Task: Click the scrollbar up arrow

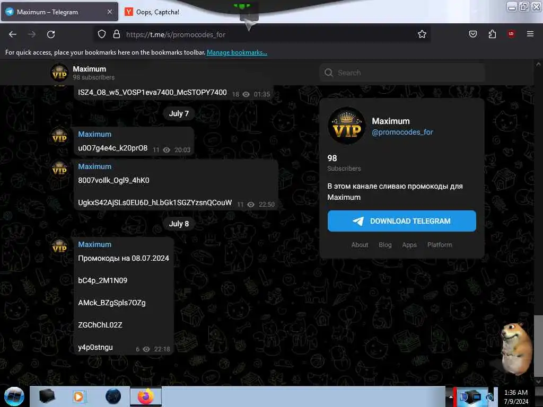Action: 538,64
